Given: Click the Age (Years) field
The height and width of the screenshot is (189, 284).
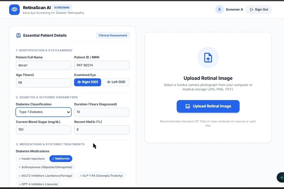Looking at the screenshot, I should (43, 83).
